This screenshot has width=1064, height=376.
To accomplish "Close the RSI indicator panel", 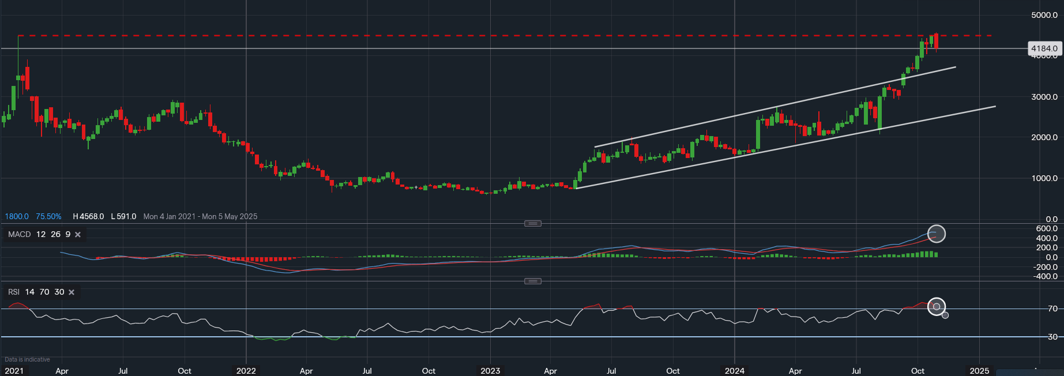I will point(72,292).
